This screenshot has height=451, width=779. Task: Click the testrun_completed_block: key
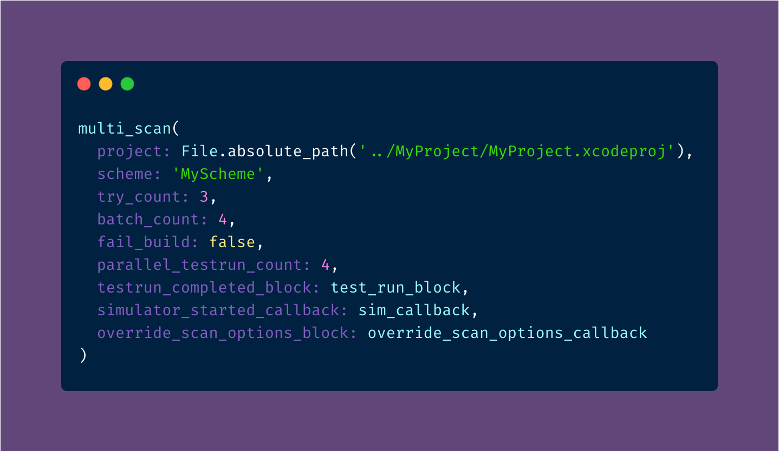208,288
